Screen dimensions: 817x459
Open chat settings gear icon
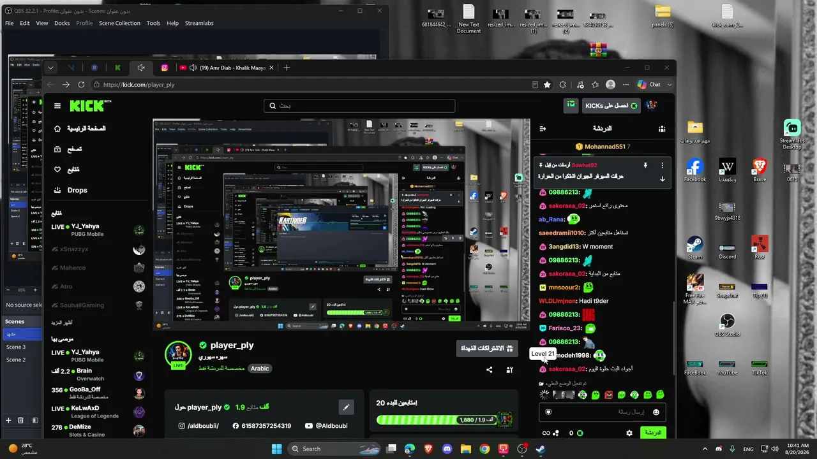coord(629,433)
